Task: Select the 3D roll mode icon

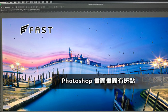Action: click(57, 7)
